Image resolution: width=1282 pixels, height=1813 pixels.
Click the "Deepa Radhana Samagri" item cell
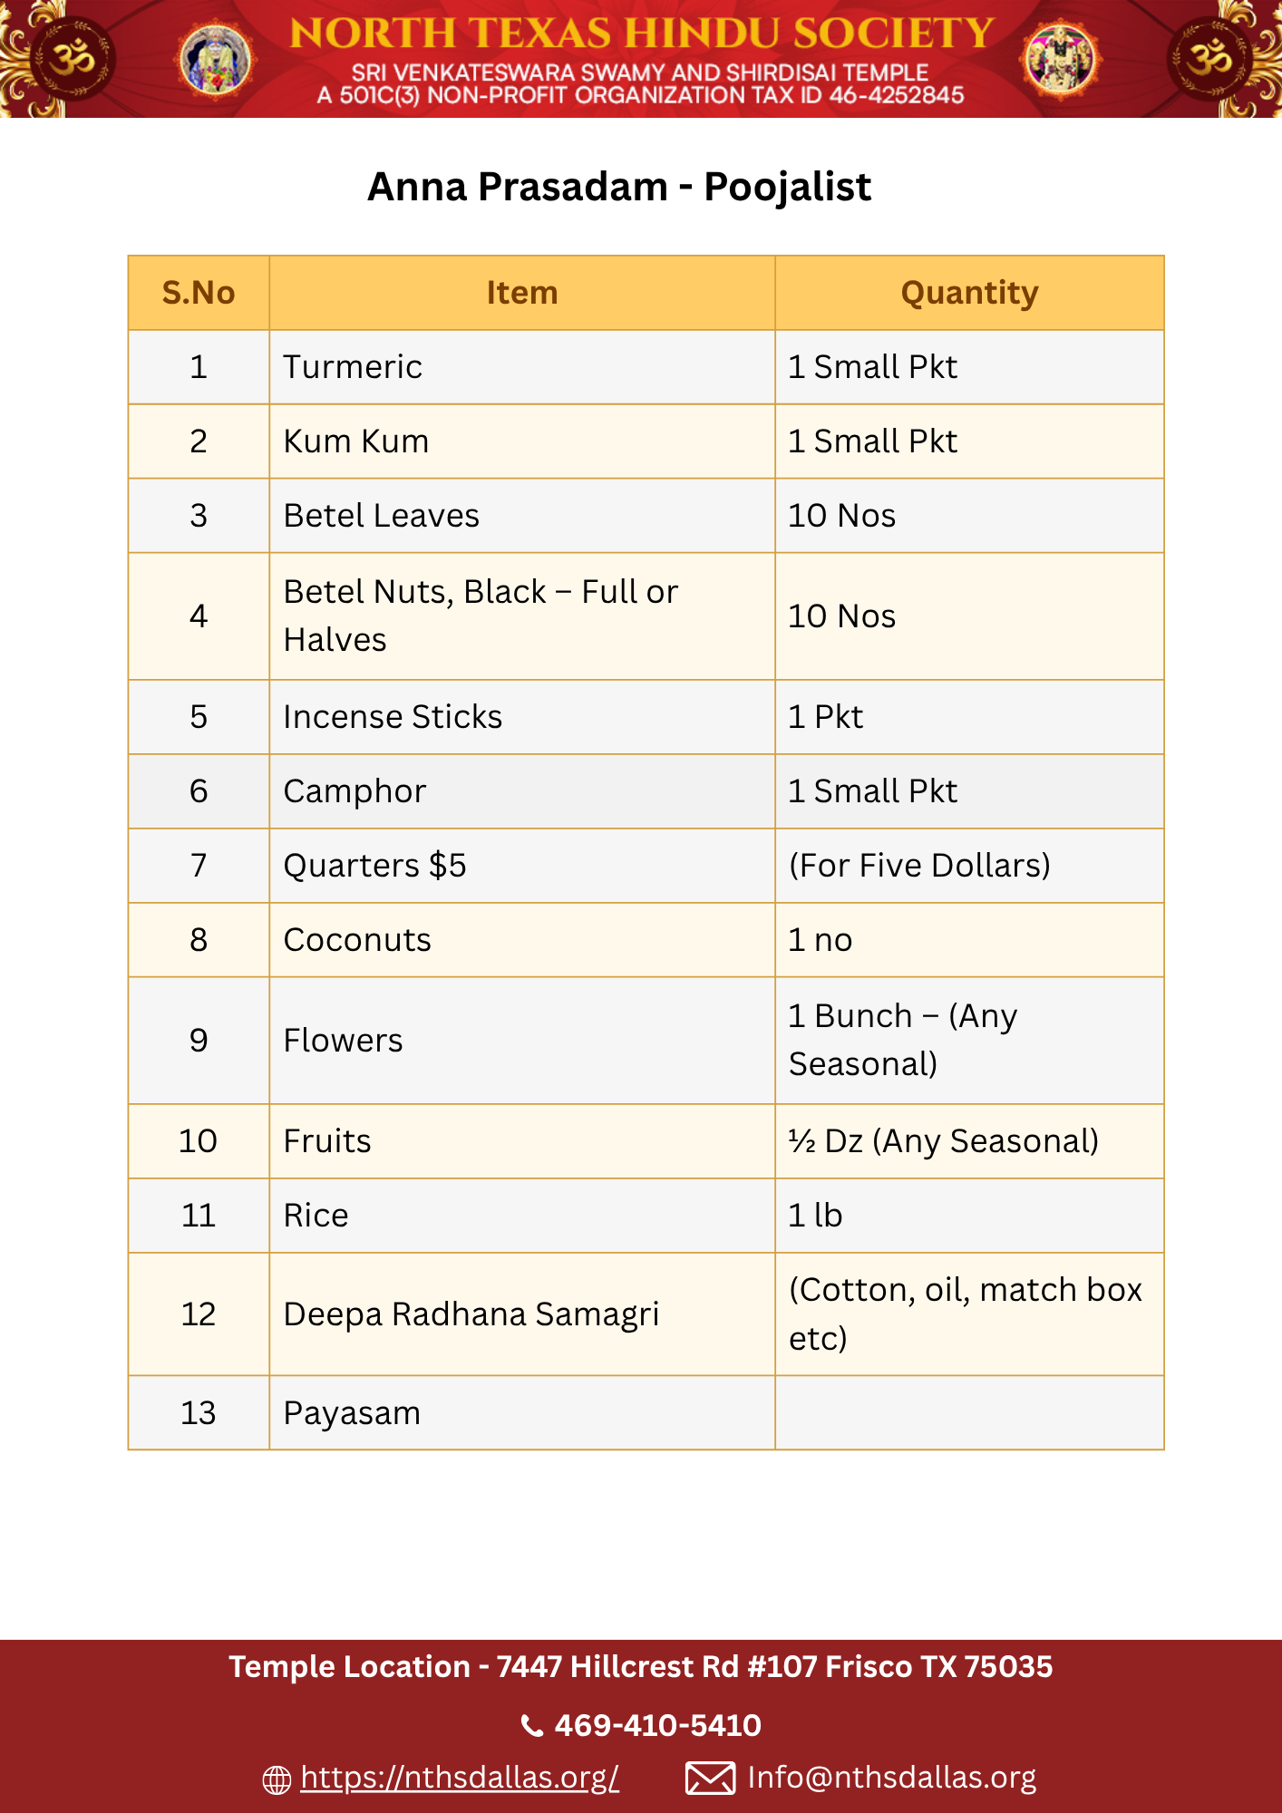pyautogui.click(x=471, y=1314)
